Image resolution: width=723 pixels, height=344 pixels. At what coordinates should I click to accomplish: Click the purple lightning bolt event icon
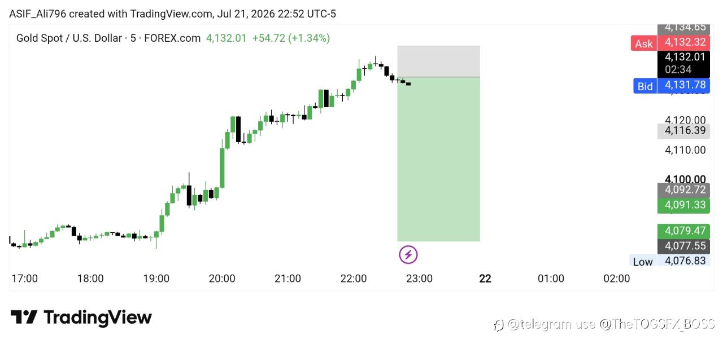coord(408,255)
